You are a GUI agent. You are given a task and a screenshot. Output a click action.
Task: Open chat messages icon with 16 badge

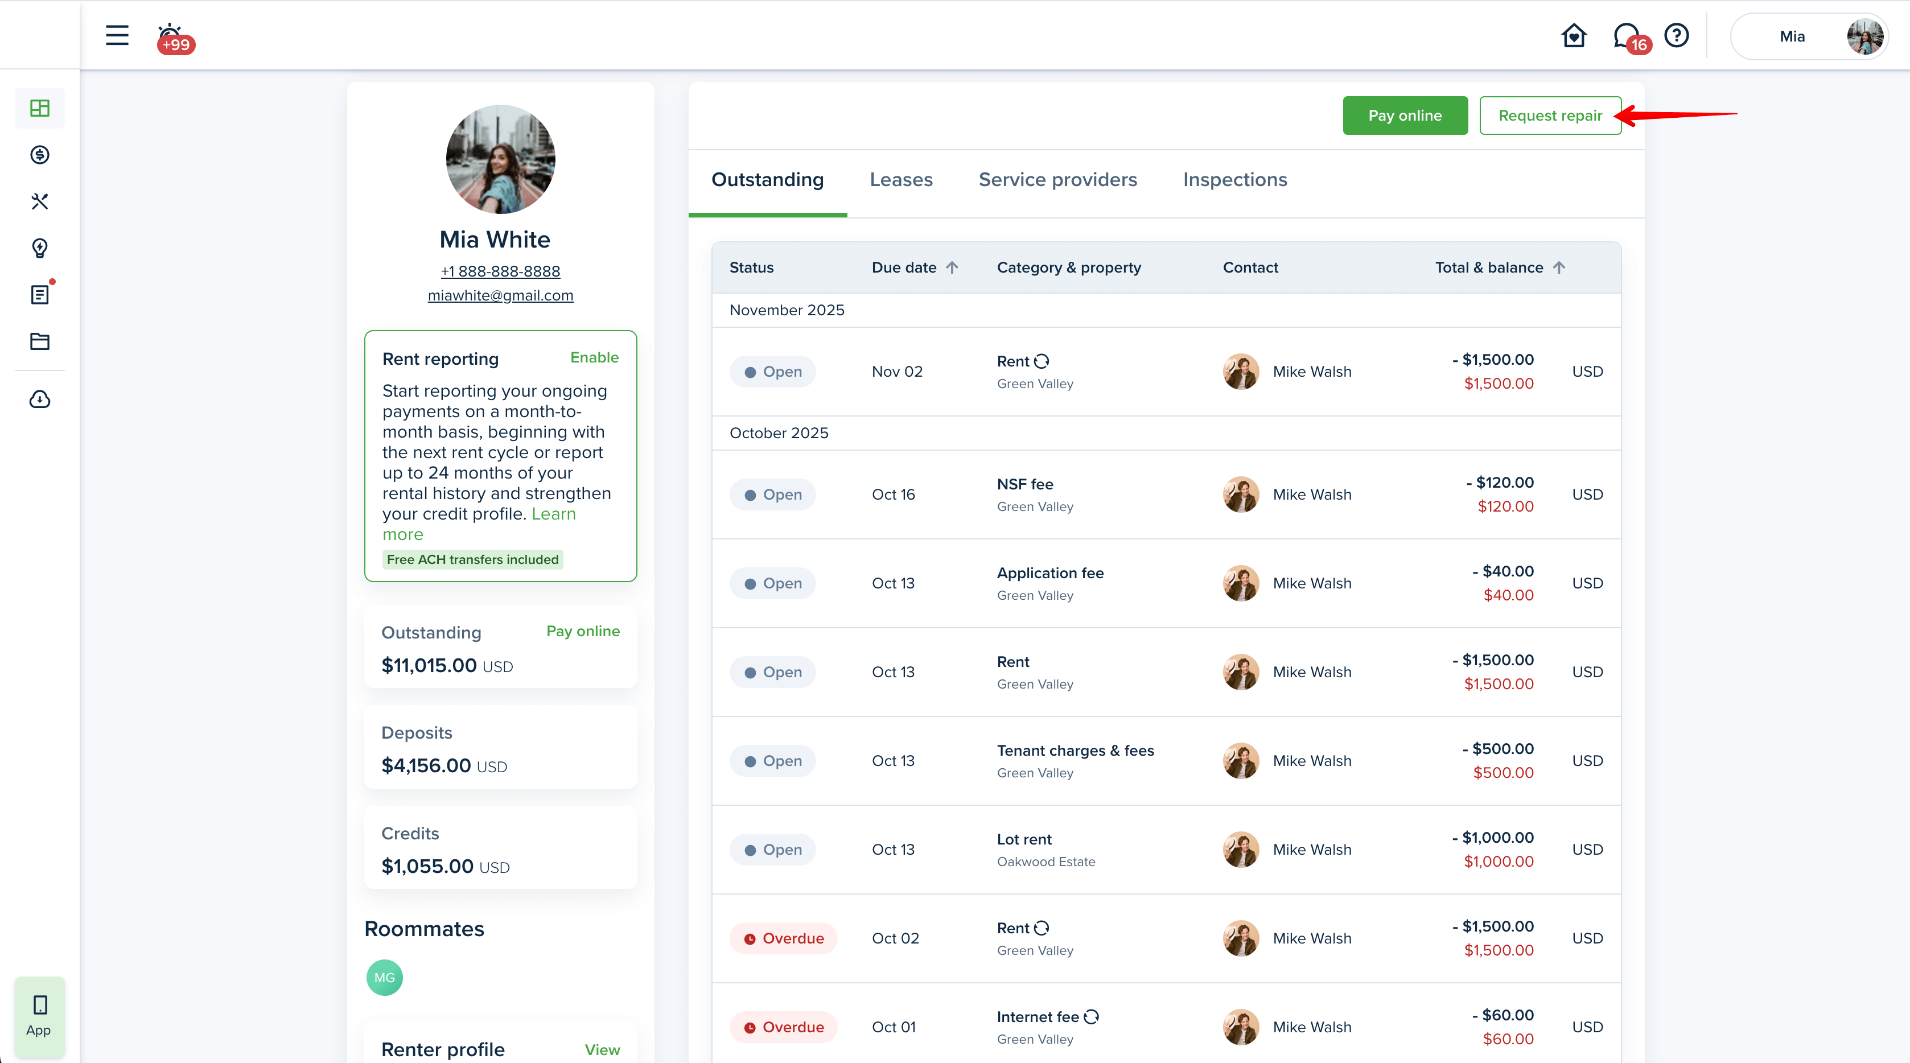click(1627, 36)
